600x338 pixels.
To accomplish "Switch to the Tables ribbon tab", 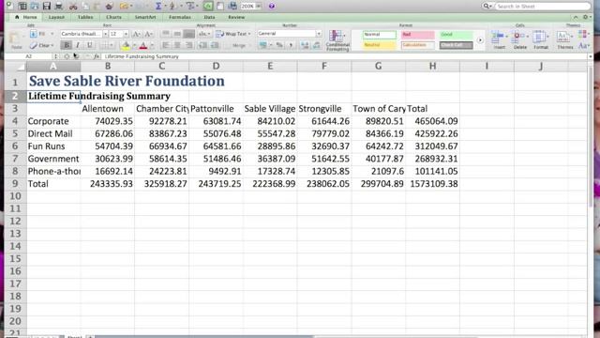I will [85, 17].
